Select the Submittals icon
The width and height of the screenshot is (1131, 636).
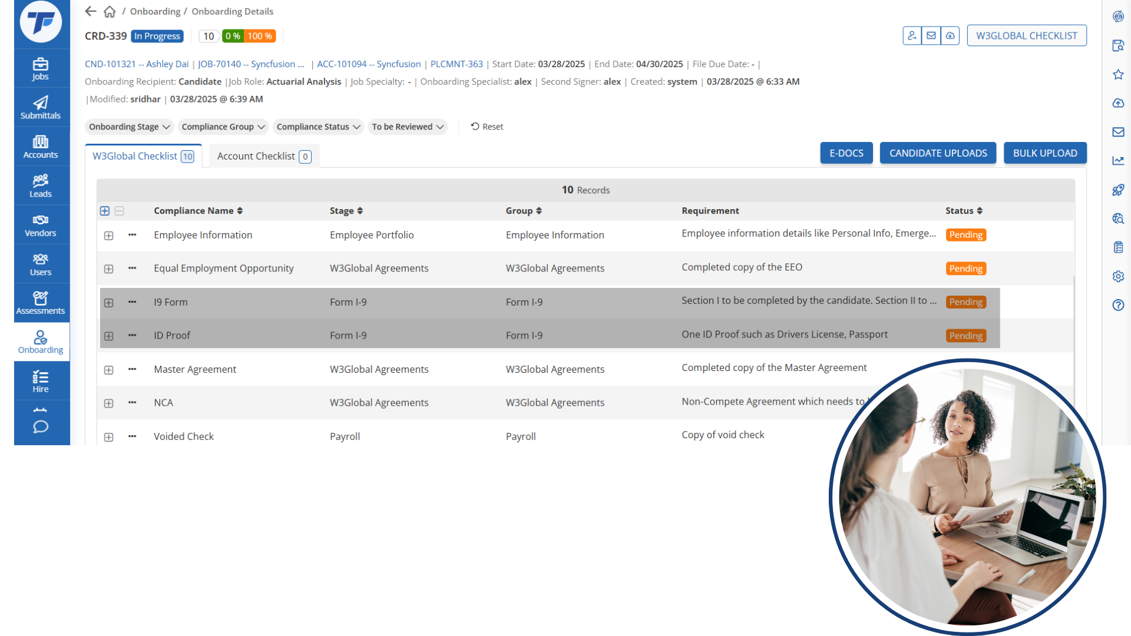pyautogui.click(x=40, y=107)
